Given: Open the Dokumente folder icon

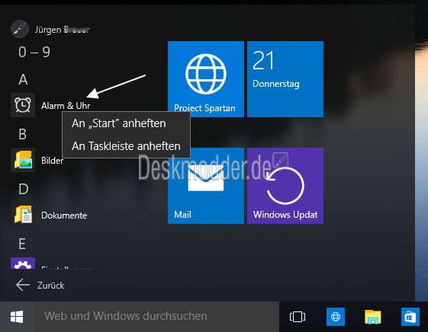Looking at the screenshot, I should coord(23,215).
